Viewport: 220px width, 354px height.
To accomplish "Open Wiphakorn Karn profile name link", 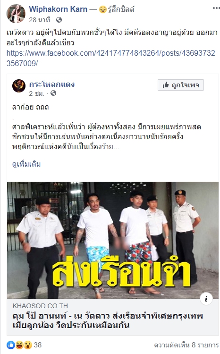I will coord(58,9).
